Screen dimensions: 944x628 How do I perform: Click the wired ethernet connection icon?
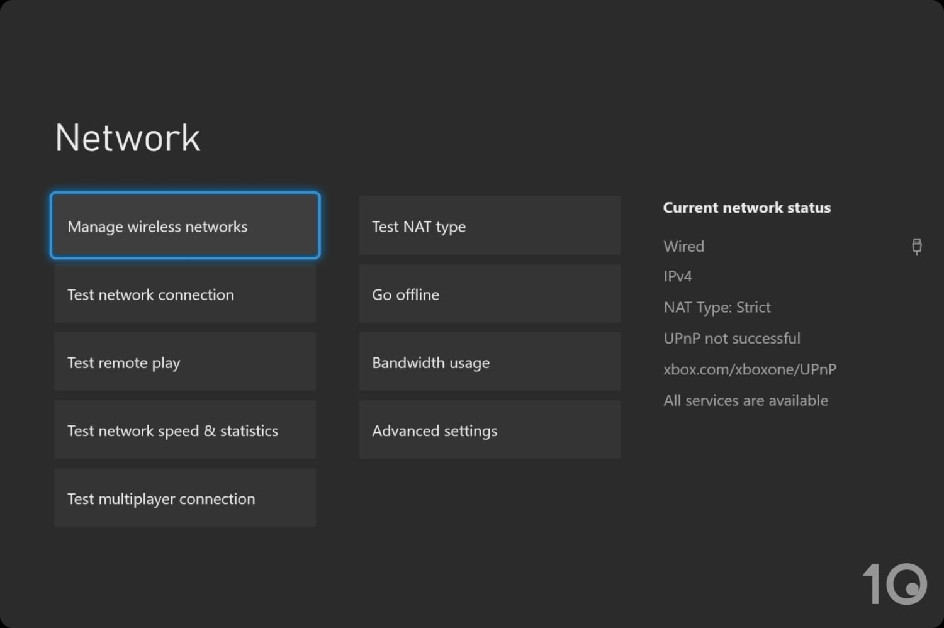(917, 247)
